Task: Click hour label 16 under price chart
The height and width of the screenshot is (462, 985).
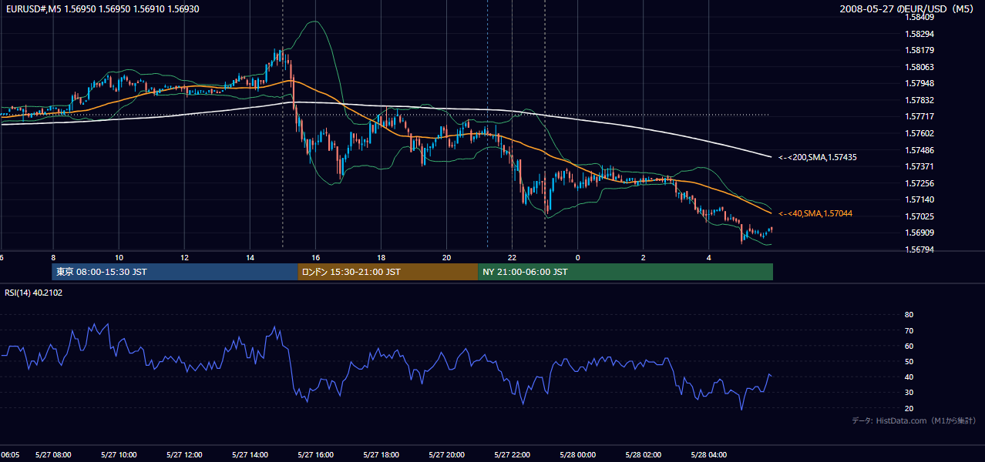Action: [x=315, y=257]
